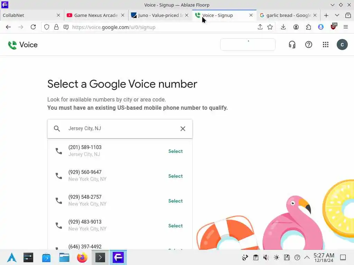This screenshot has height=265, width=354.
Task: Open the system settings taskbar icon
Action: coord(28,257)
